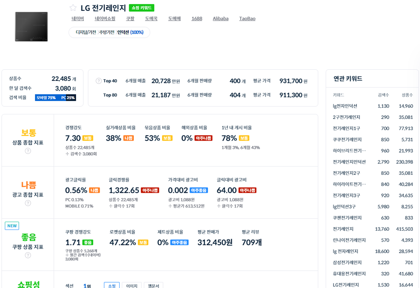Click the 키워드 column header
Image resolution: width=420 pixels, height=288 pixels.
point(338,95)
